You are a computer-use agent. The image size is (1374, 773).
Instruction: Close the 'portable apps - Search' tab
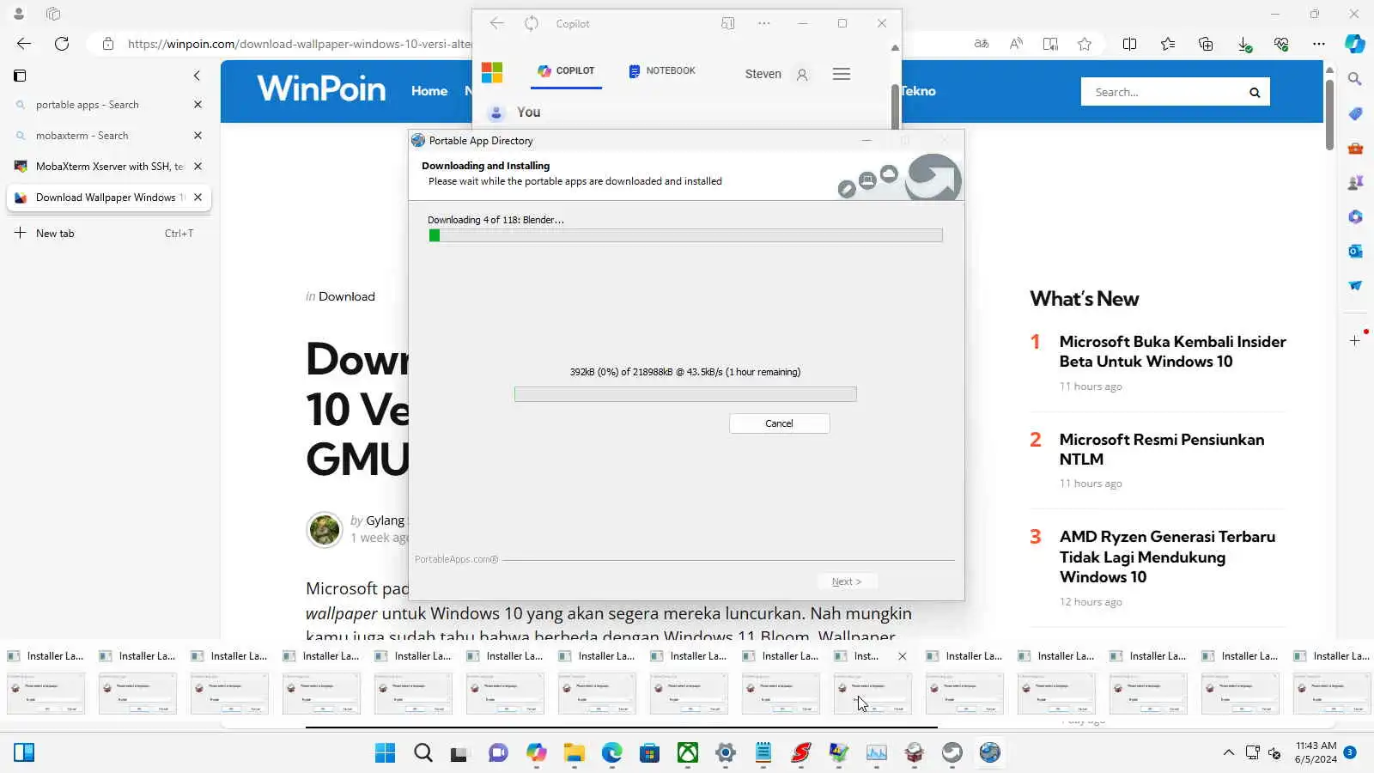click(198, 105)
